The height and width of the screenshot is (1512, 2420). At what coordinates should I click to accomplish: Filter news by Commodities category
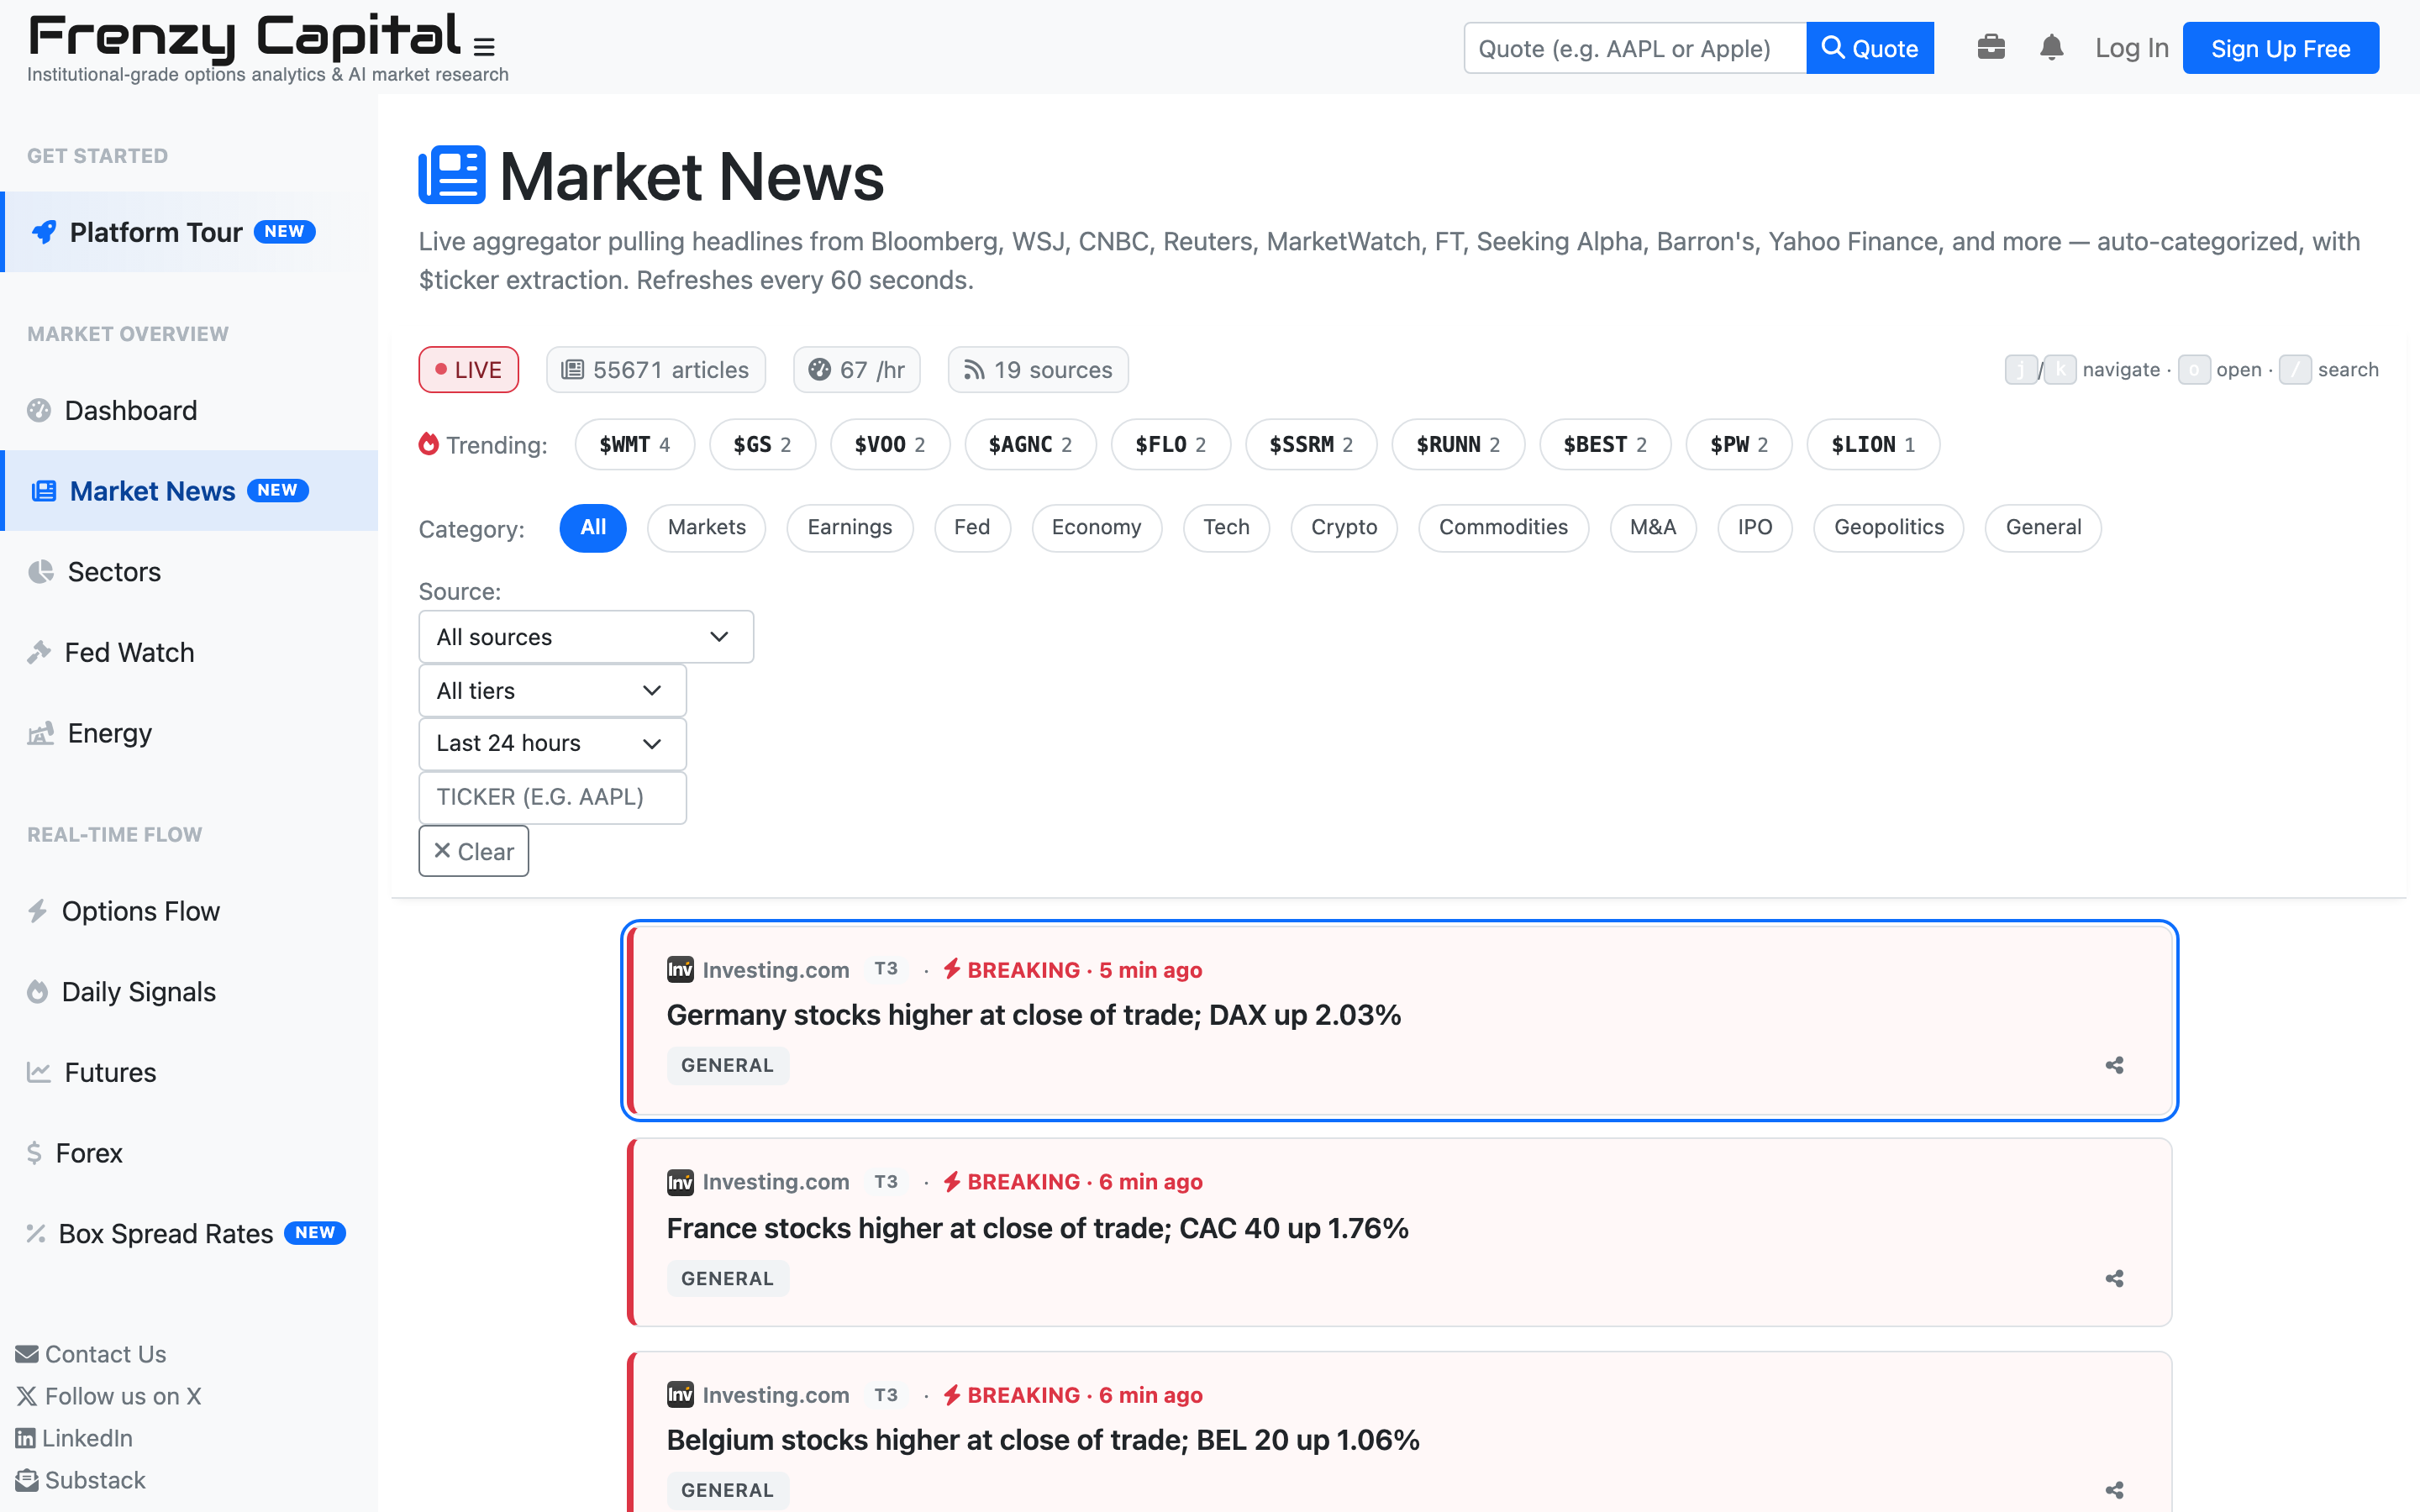tap(1503, 527)
